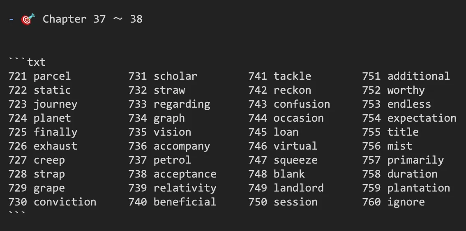Click the word landlord
Screen dimensions: 466x231
point(299,188)
